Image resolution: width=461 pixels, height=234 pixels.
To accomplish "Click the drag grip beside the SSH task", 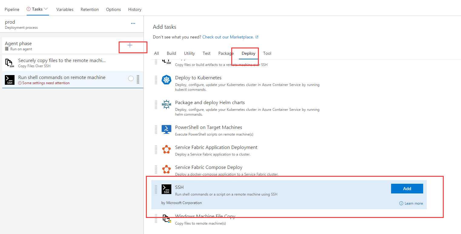I will pyautogui.click(x=156, y=189).
